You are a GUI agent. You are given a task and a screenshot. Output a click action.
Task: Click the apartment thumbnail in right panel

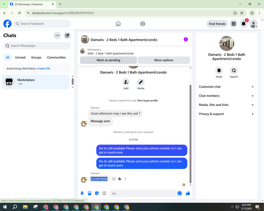[227, 43]
